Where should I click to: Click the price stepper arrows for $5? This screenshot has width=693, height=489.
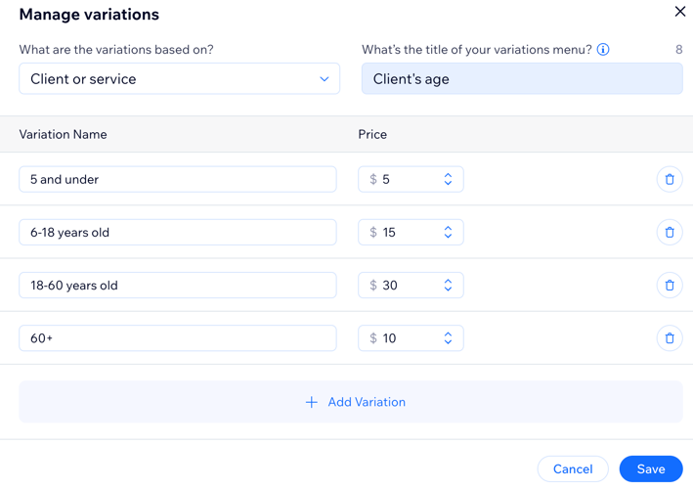click(x=448, y=179)
